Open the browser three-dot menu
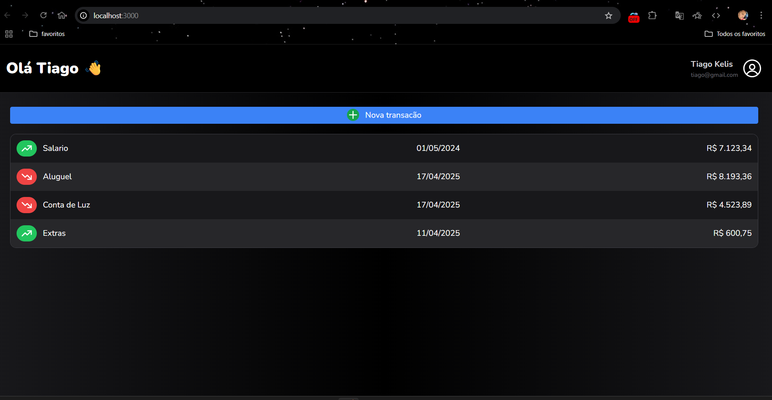Viewport: 772px width, 400px height. tap(761, 15)
